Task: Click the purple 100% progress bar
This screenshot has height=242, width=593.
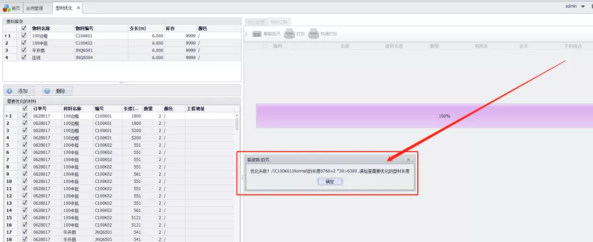Action: (x=422, y=116)
